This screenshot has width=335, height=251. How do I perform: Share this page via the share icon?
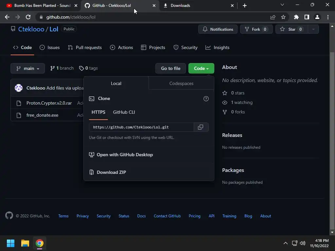point(273,17)
